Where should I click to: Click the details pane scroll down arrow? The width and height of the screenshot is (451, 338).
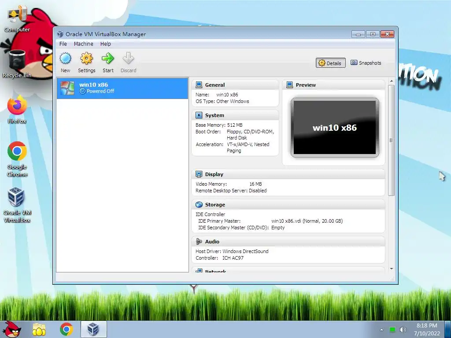392,269
